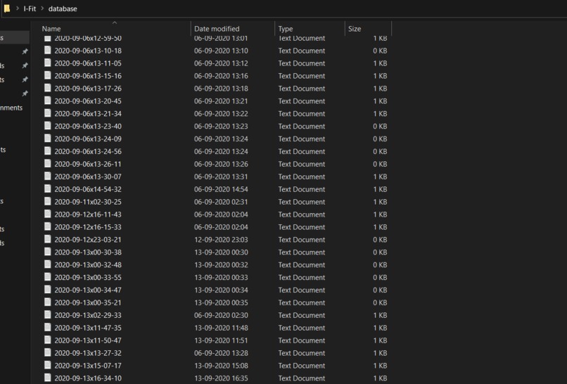Click date cell 13-09-2020 11:48
Image resolution: width=567 pixels, height=384 pixels.
click(x=221, y=328)
